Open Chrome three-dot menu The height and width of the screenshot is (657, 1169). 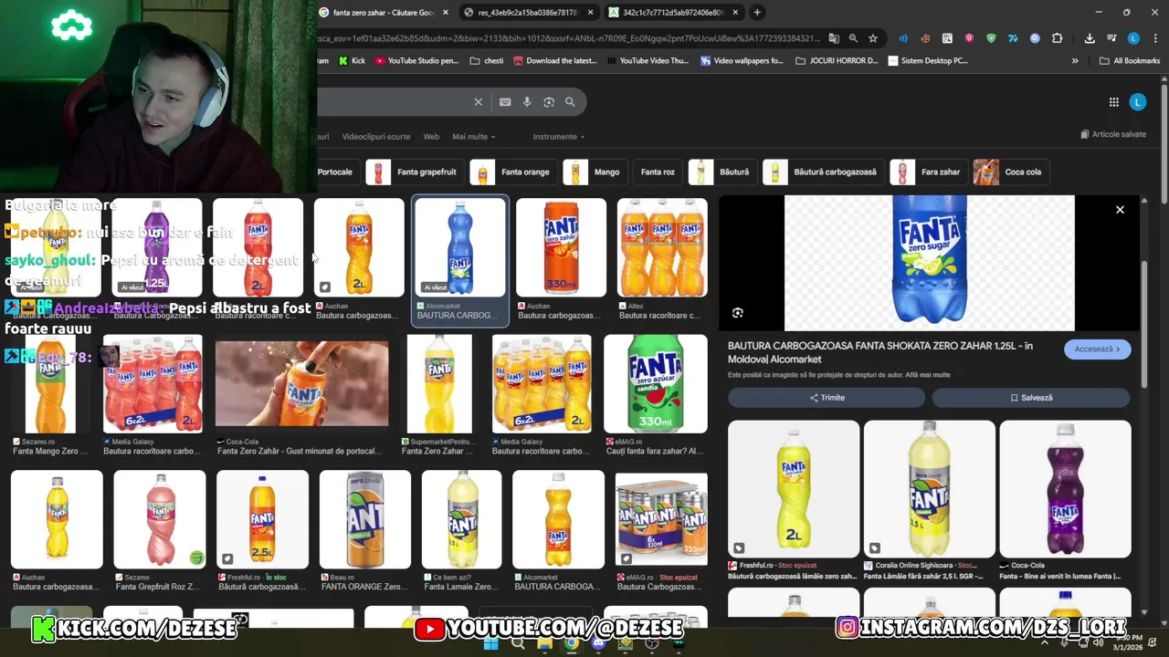tap(1155, 38)
